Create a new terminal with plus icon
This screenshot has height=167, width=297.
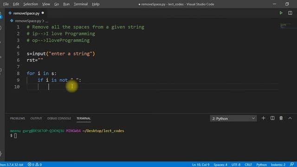(263, 118)
